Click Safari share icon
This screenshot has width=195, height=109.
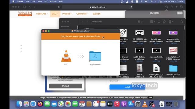tap(172, 7)
